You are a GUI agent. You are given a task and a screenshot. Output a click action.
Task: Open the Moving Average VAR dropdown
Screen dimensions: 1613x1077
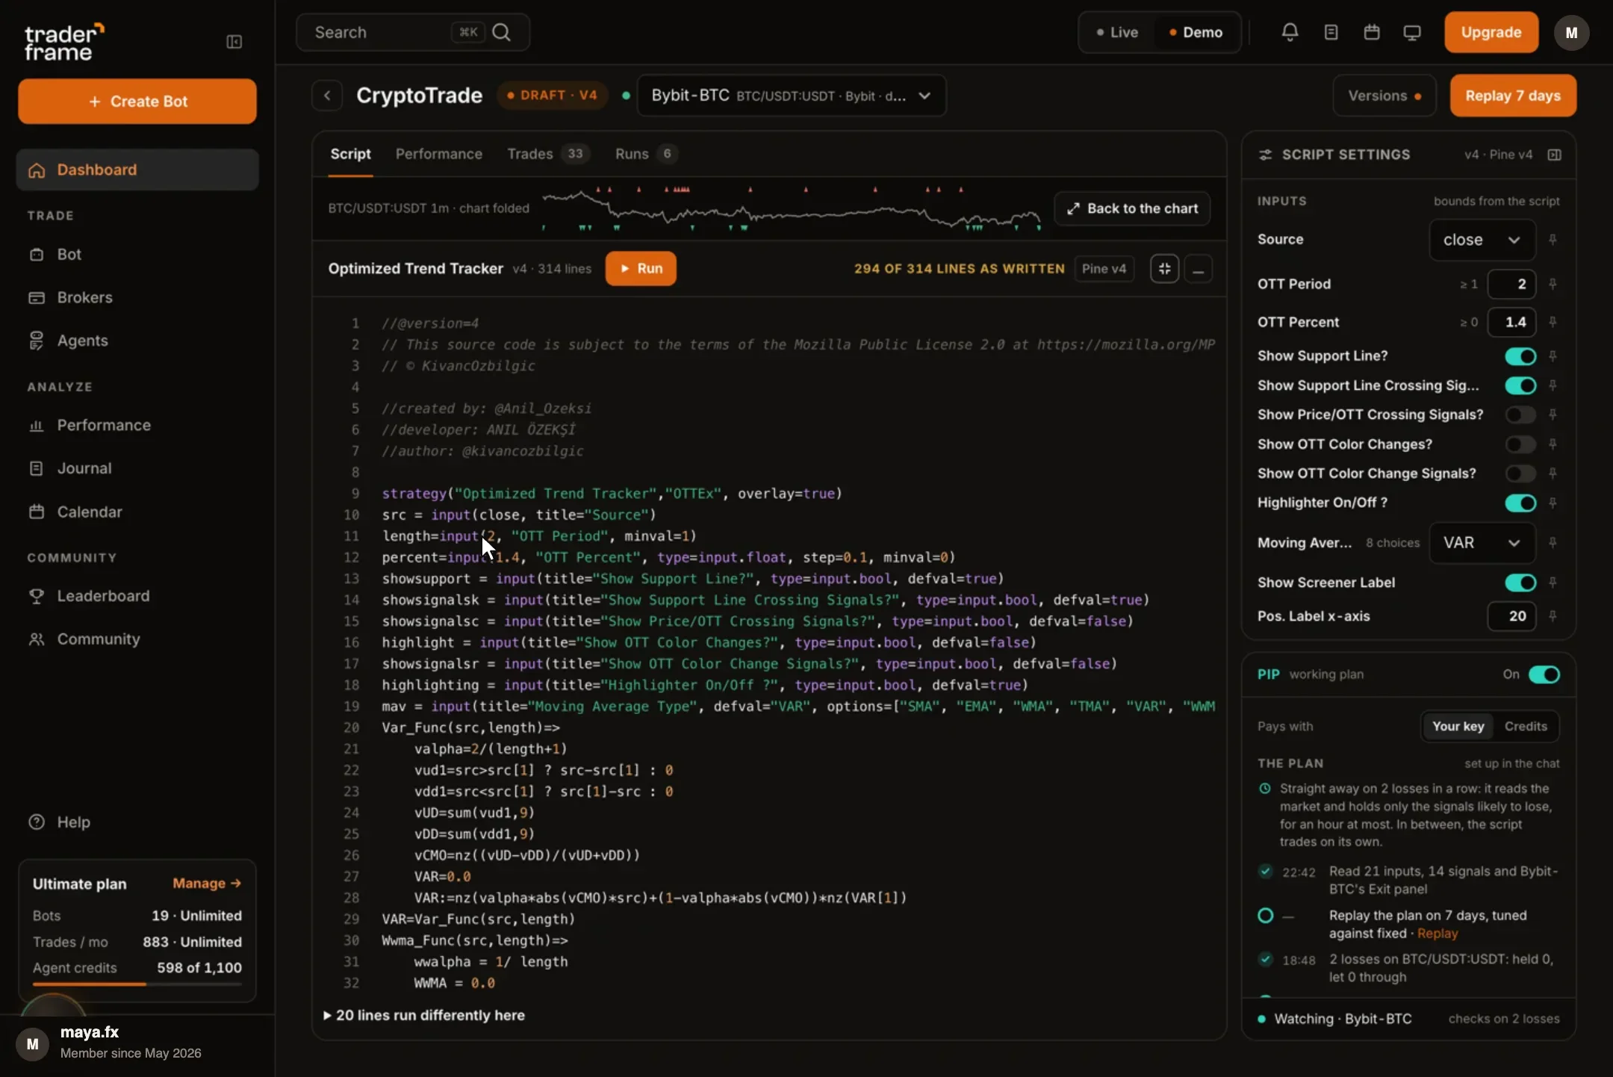point(1482,543)
